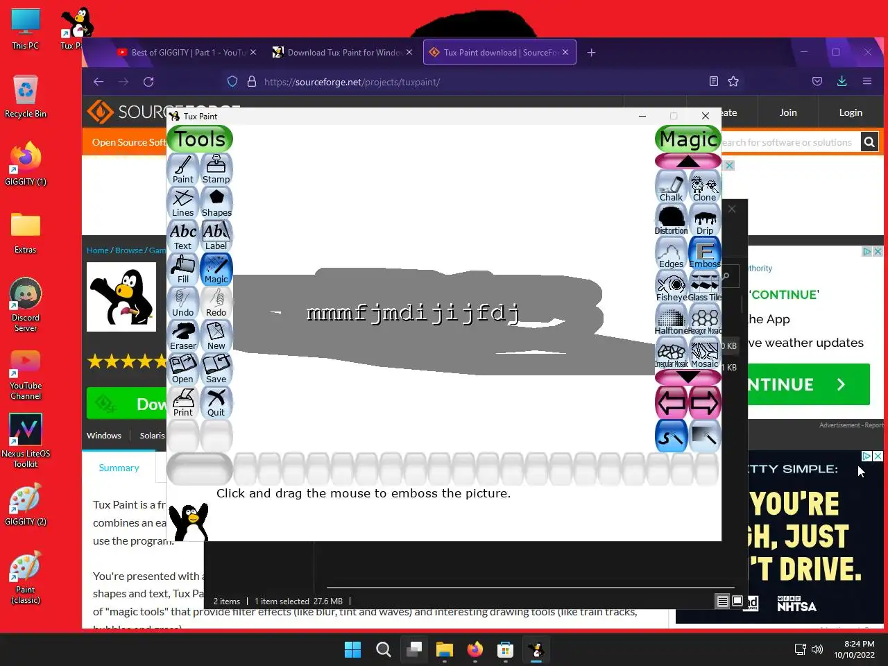Click the browser back arrow
Image resolution: width=888 pixels, height=666 pixels.
click(99, 82)
